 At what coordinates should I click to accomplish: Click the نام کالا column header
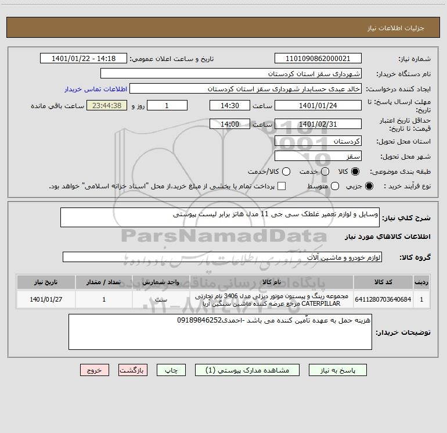tap(272, 282)
